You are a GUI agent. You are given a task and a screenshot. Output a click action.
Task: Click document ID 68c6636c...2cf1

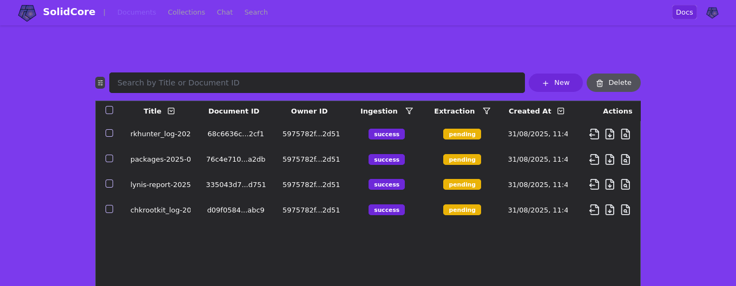236,134
